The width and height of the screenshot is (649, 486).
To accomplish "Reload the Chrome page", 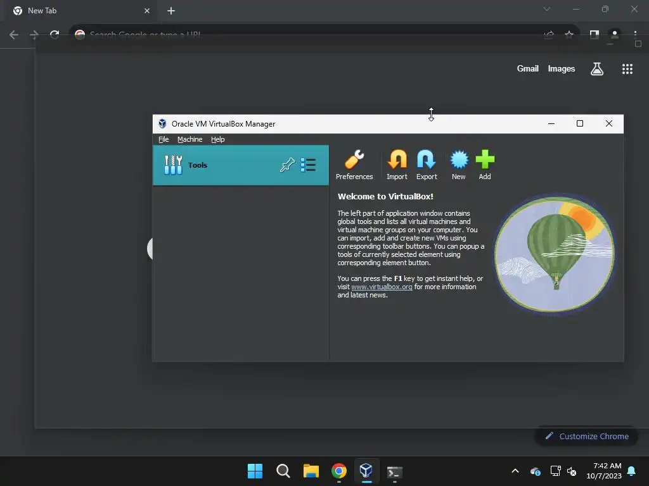I will [55, 35].
